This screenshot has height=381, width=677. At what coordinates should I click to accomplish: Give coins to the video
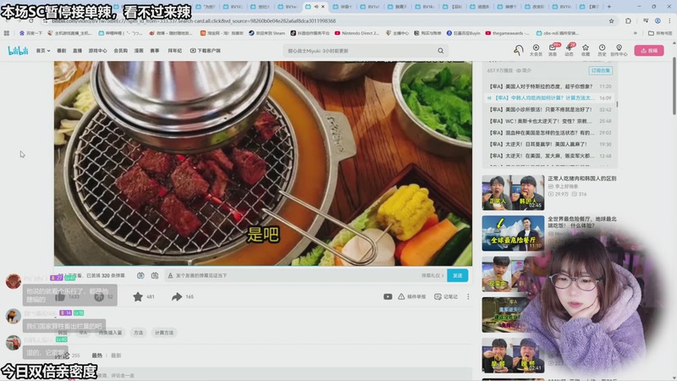pos(99,297)
